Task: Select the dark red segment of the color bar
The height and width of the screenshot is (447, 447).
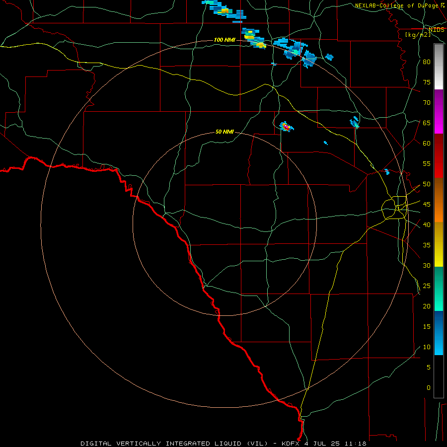Action: coord(439,156)
